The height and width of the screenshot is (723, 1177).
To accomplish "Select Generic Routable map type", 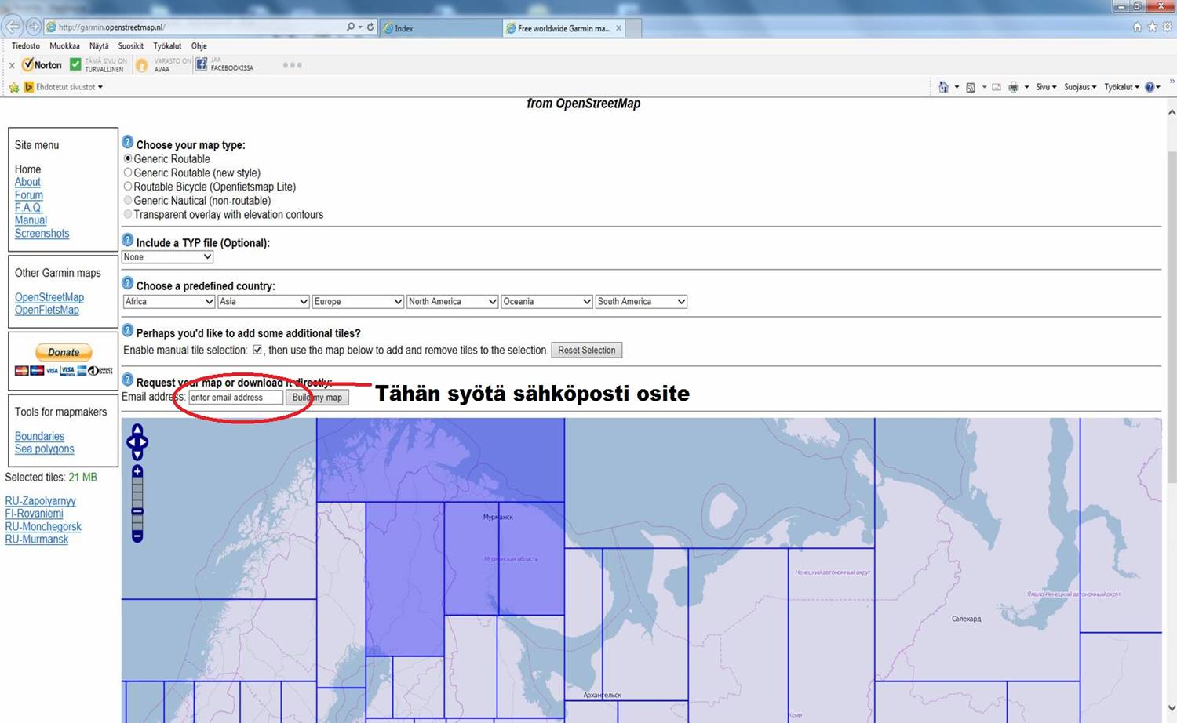I will click(128, 158).
